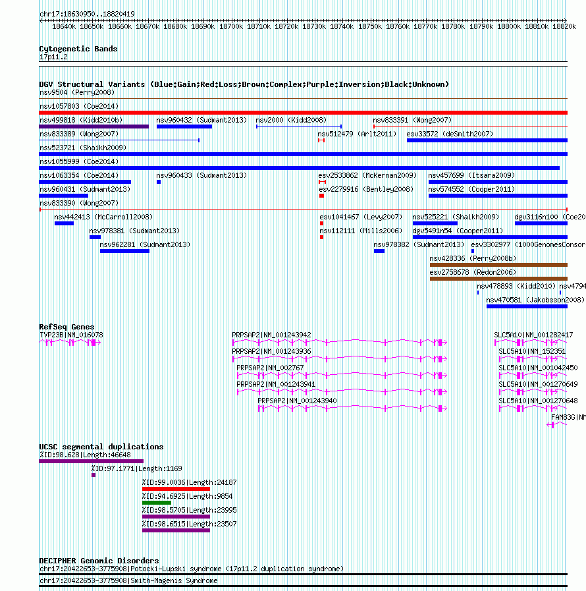Select the esv2533862 (McKernan2009) variant label

[367, 175]
